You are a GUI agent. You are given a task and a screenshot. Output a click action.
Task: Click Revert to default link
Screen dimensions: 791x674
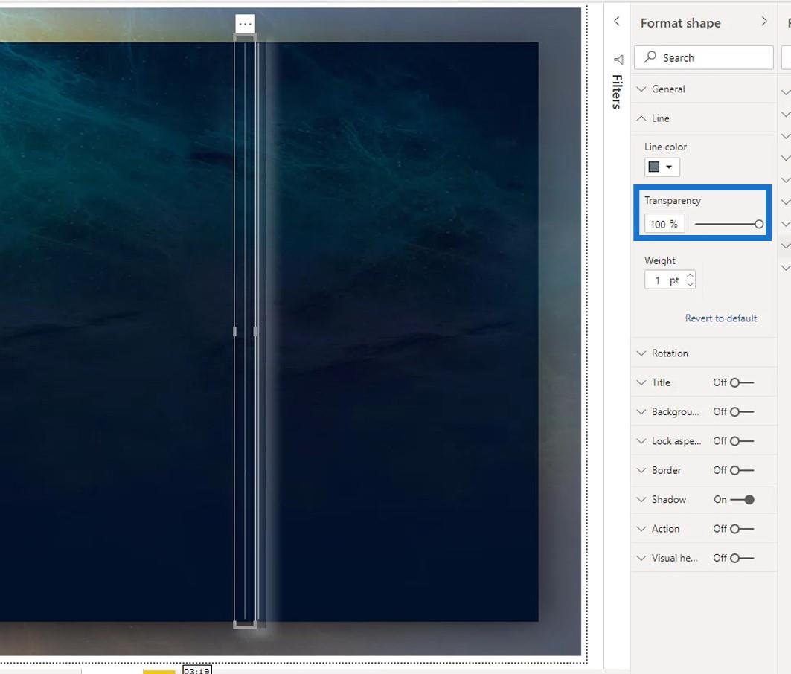pyautogui.click(x=720, y=318)
